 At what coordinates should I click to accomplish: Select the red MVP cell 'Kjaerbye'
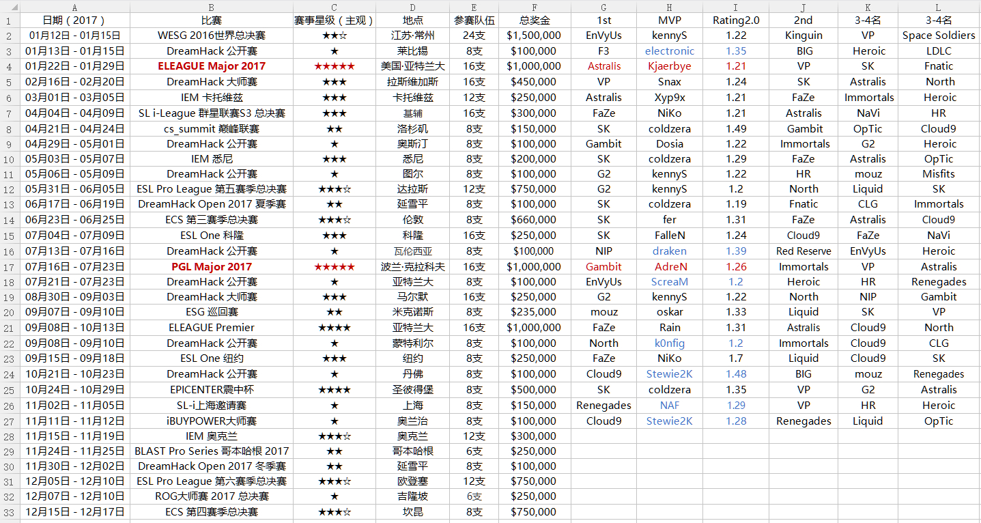click(x=670, y=66)
